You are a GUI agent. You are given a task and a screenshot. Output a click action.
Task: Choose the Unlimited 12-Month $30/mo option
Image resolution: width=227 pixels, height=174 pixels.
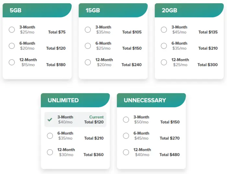point(50,152)
